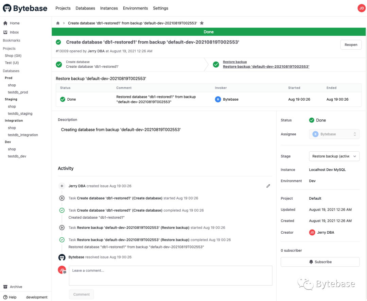Screen dimensions: 367x301
Task: Click the Localhost Dev MySQL instance
Action: click(x=327, y=170)
